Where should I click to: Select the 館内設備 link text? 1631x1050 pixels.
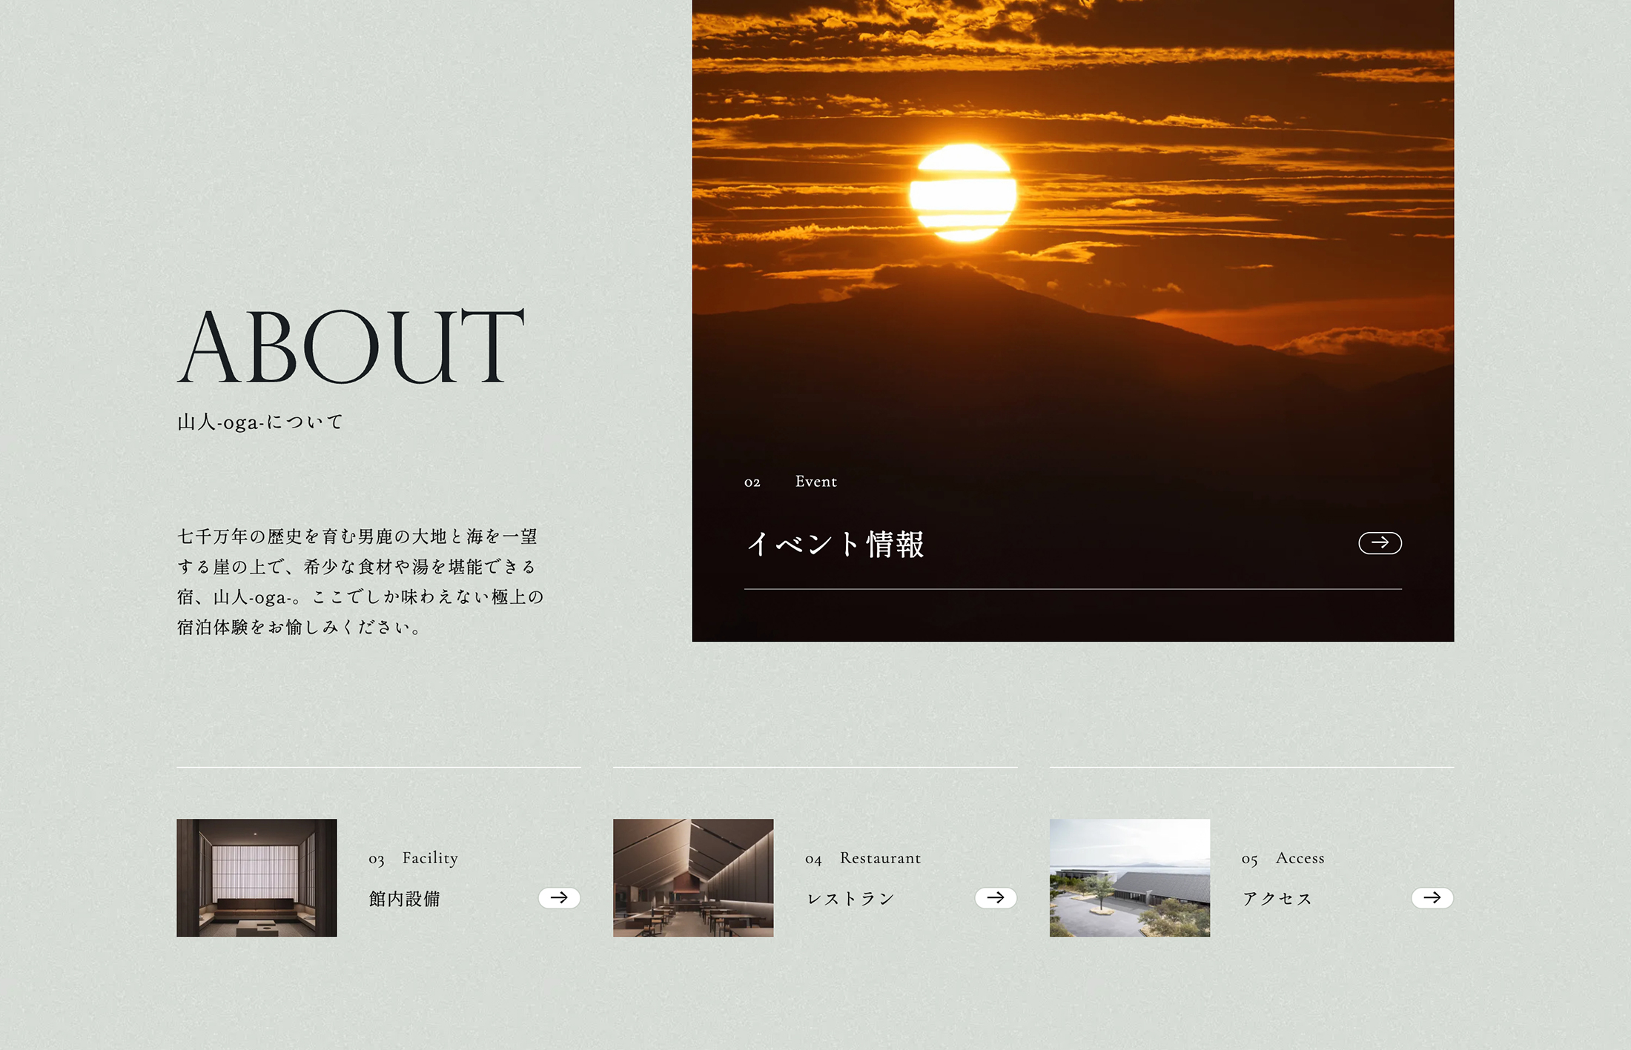click(x=405, y=899)
